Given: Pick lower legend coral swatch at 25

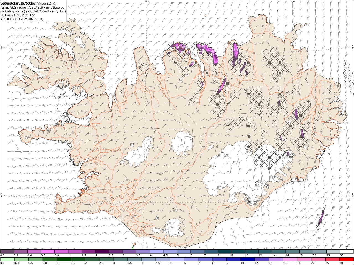Looking at the screenshot, I should click(332, 259).
